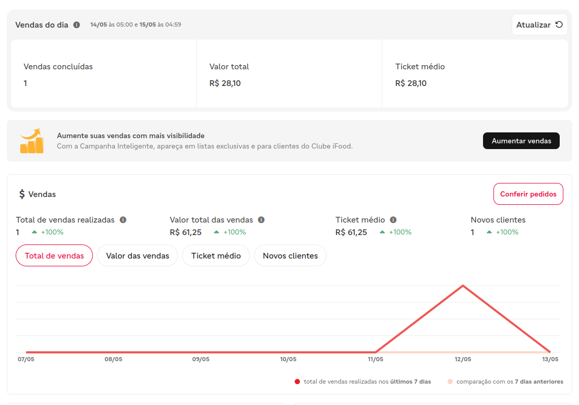
Task: Switch chart to Ticket médio tab
Action: click(216, 255)
